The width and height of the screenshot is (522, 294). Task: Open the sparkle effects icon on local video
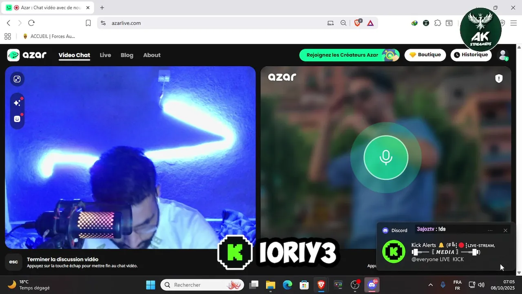point(17,103)
